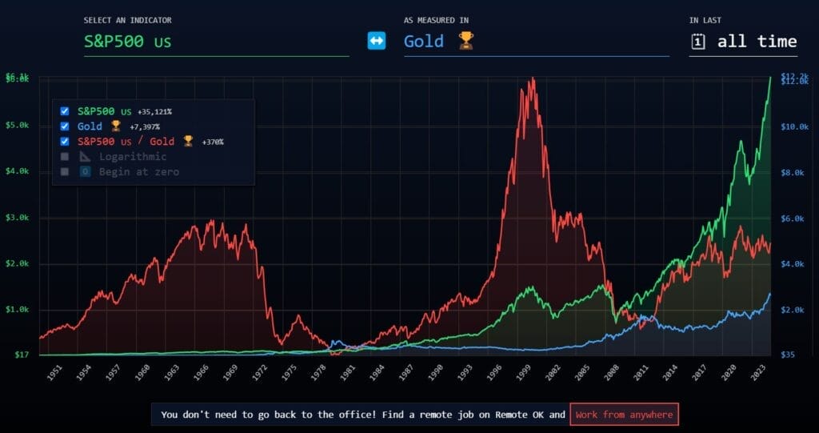This screenshot has height=433, width=819.
Task: Click the trophy icon in Gold legend row
Action: pos(116,126)
